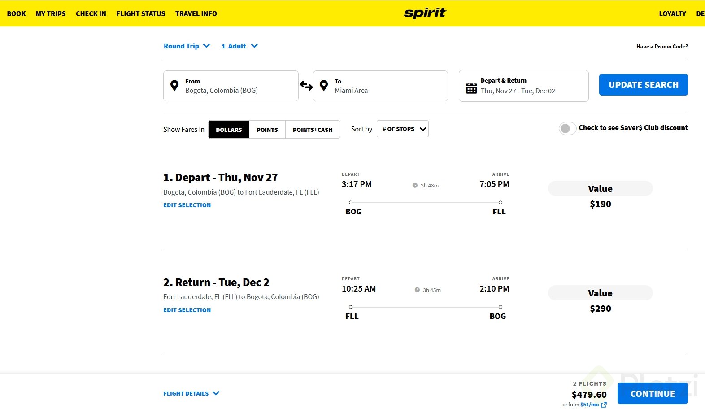Open the Sort by # of Stops dropdown
Viewport: 705px width, 409px height.
point(403,129)
